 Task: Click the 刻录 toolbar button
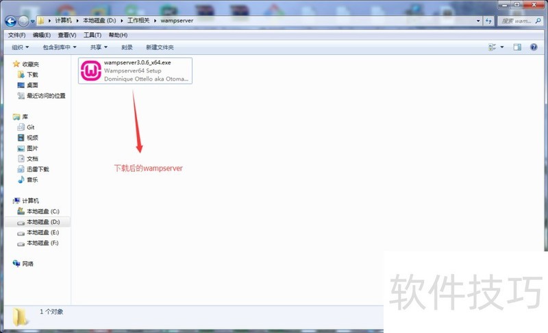point(127,47)
